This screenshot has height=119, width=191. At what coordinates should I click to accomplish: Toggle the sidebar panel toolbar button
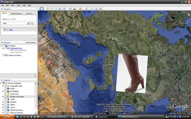pos(41,9)
